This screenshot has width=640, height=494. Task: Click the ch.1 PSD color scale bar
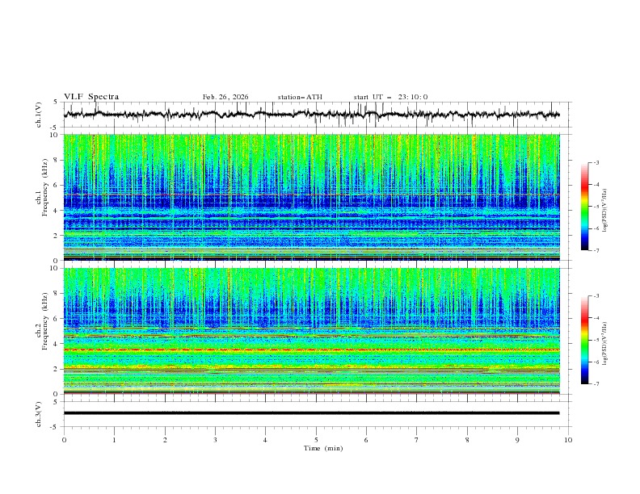pyautogui.click(x=585, y=207)
